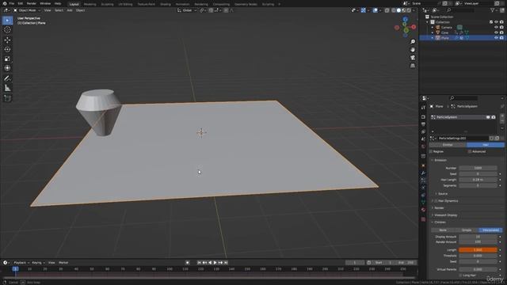Screen dimensions: 507x285
Task: Expand the Viewport Display panel
Action: (x=445, y=215)
